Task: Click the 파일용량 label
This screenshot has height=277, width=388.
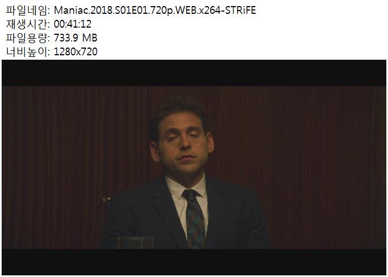Action: click(x=28, y=38)
